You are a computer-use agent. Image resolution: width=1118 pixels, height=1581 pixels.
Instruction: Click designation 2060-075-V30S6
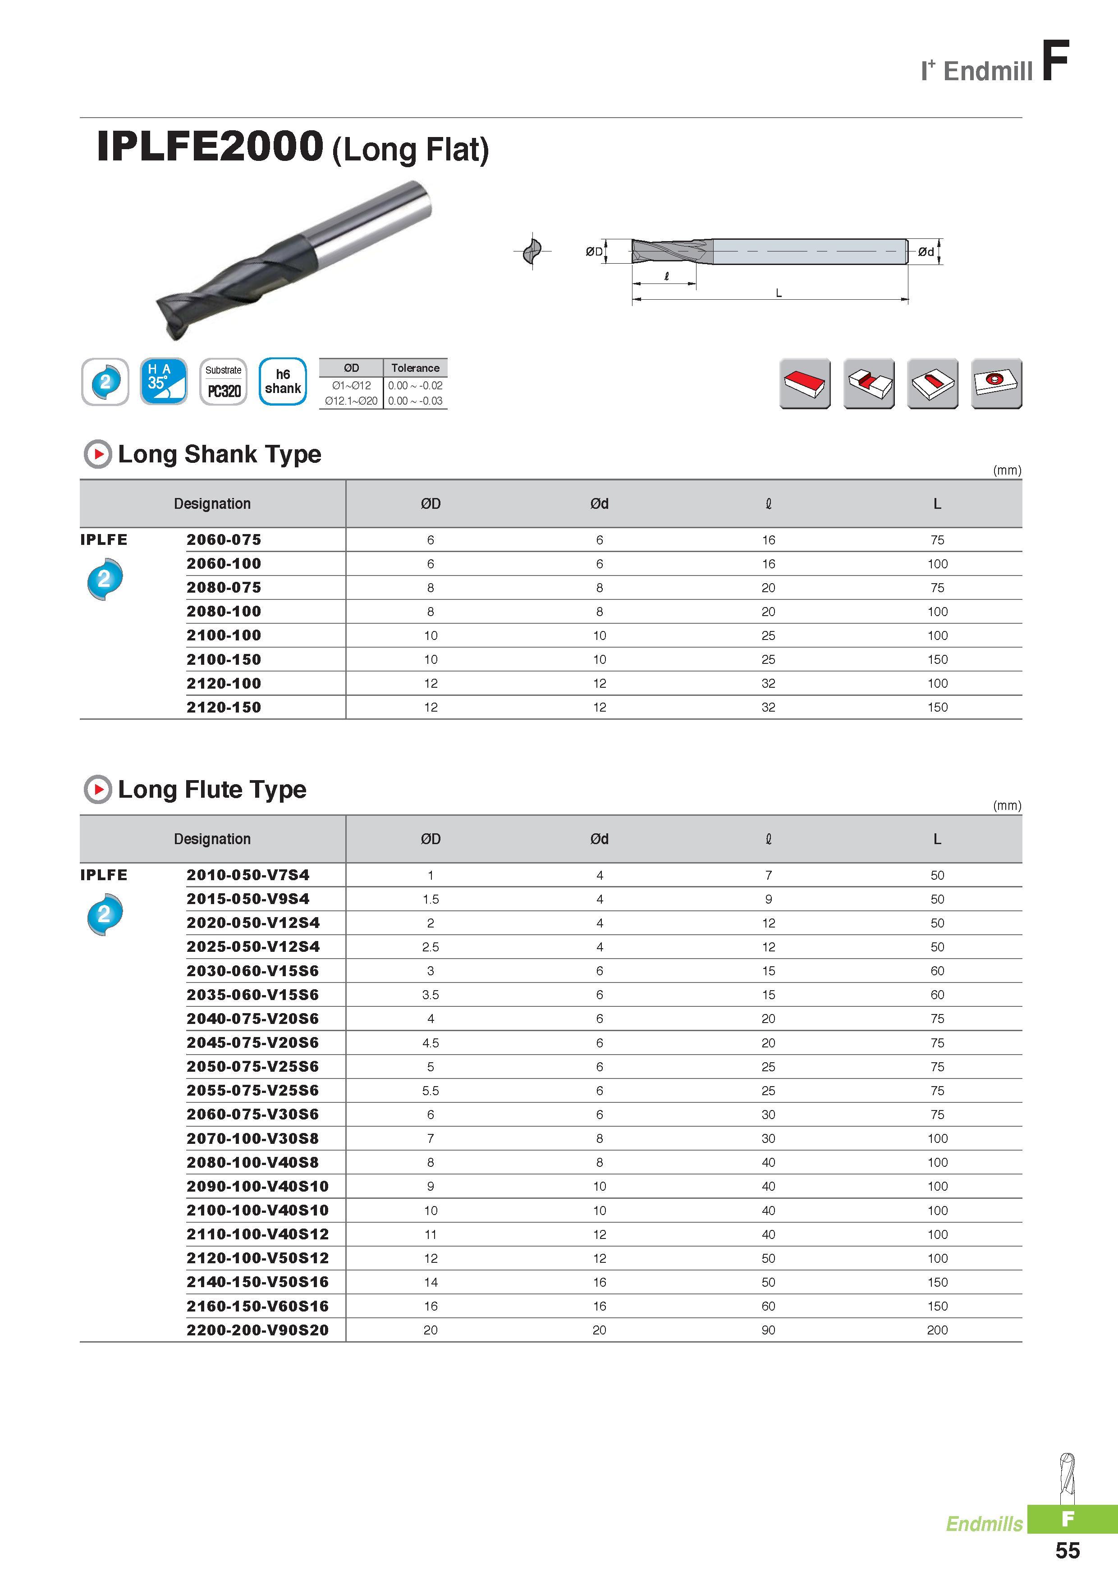253,1114
